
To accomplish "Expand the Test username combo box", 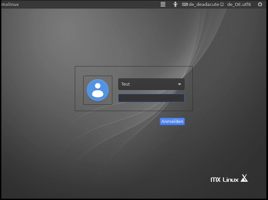I will (x=151, y=84).
